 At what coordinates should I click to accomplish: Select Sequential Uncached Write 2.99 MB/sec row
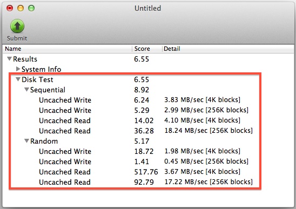[148, 110]
